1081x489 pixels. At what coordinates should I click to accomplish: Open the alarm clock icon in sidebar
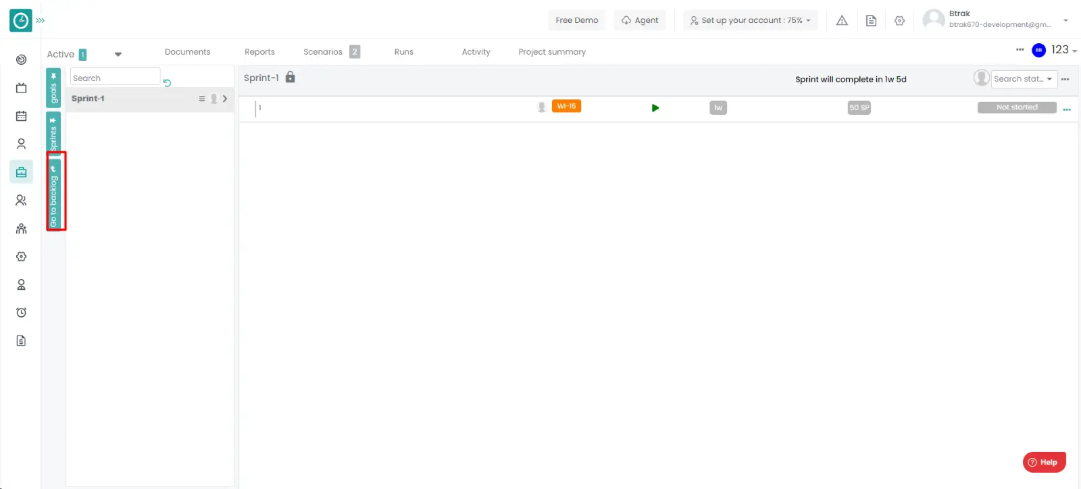21,312
